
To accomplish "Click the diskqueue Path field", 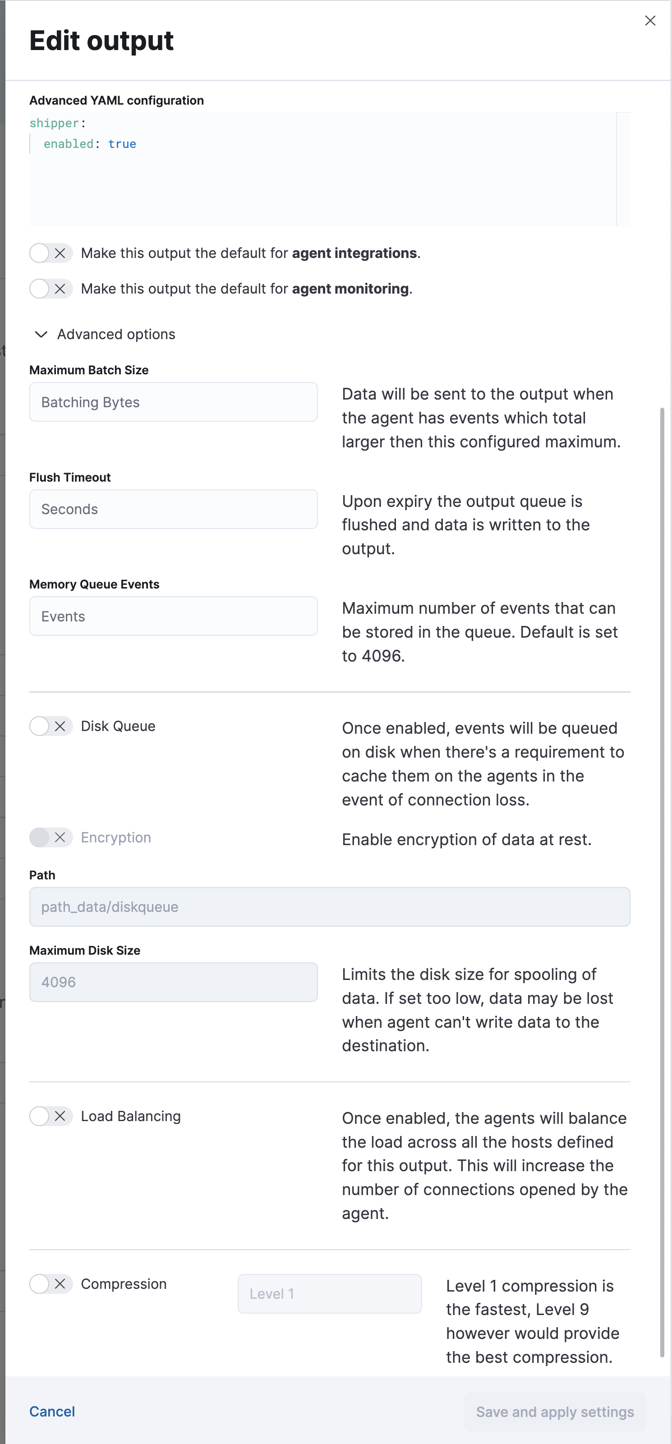I will [330, 906].
